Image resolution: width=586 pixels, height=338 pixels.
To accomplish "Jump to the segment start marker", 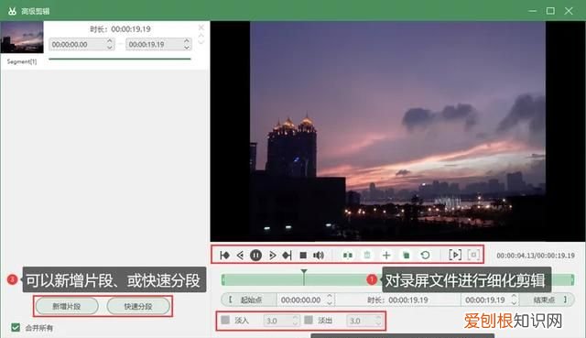I will tap(224, 256).
